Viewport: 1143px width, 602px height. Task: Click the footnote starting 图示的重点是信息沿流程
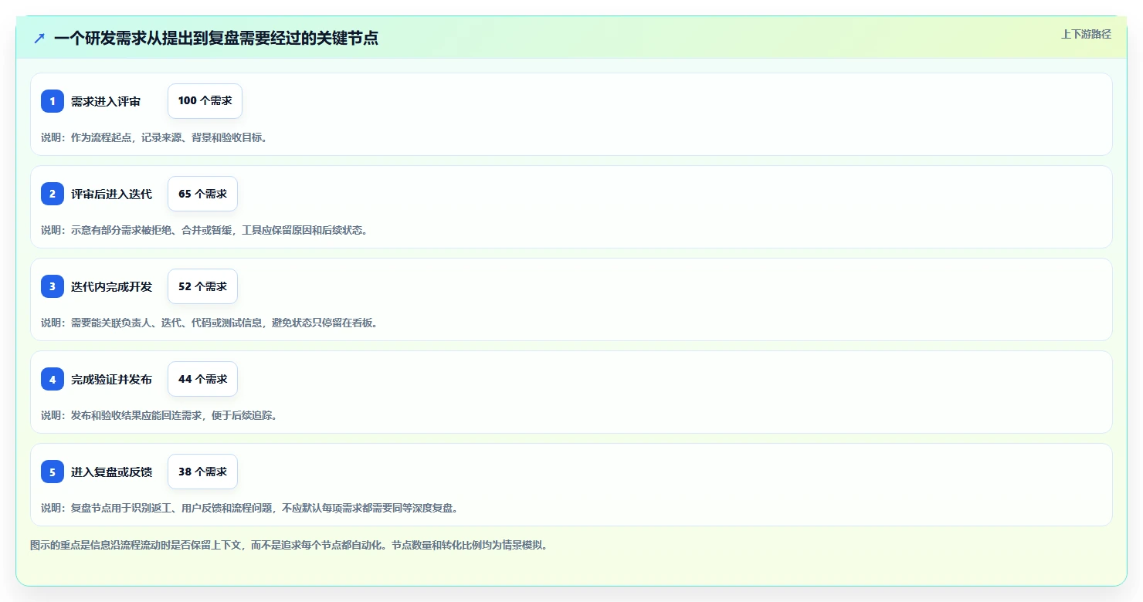289,545
